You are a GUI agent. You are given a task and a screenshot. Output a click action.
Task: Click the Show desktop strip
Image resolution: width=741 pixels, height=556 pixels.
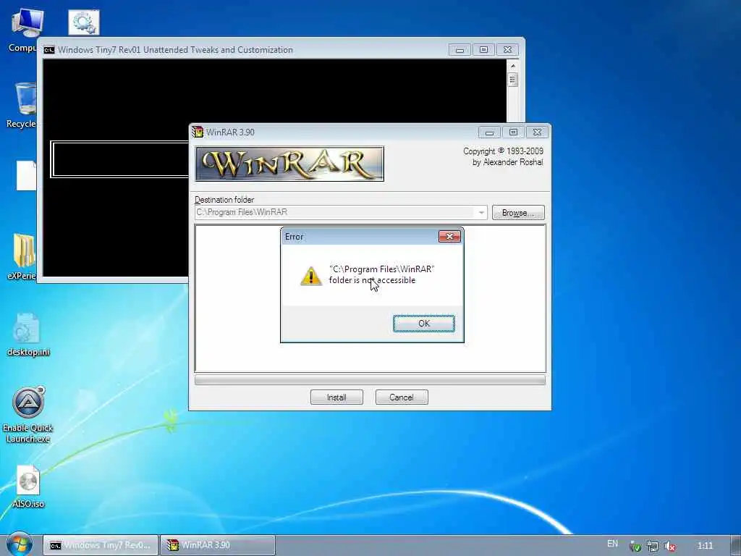click(x=736, y=545)
